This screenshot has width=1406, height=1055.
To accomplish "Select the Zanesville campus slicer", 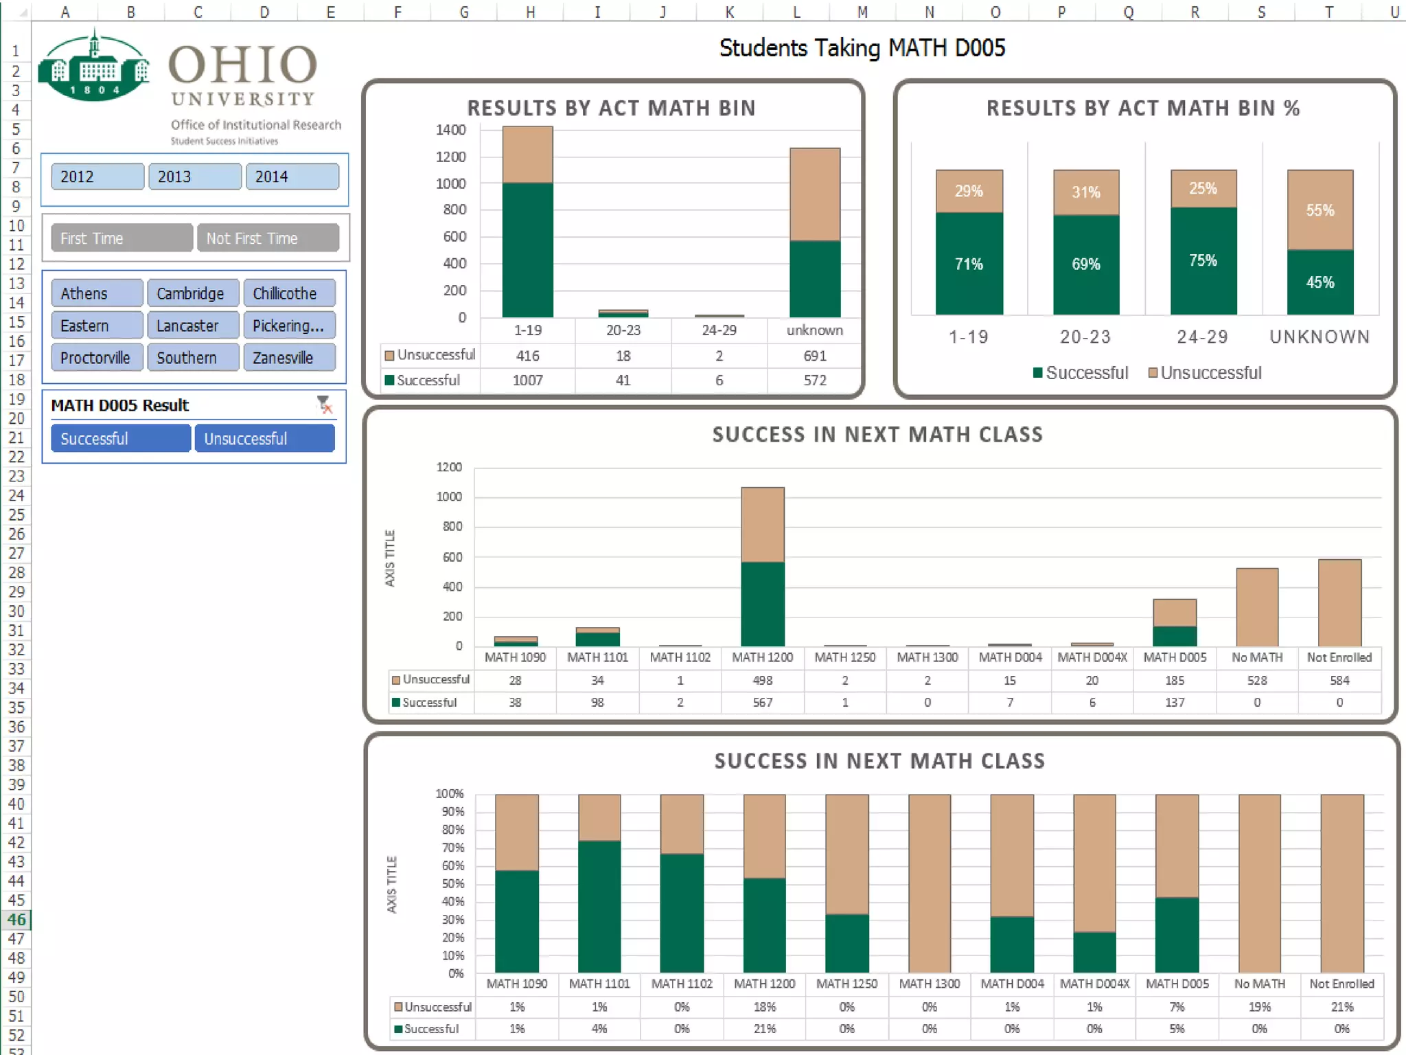I will coord(289,358).
